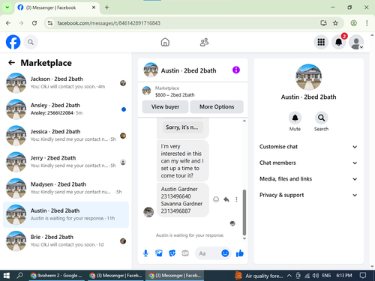Click the More Options button
The width and height of the screenshot is (375, 281).
click(217, 107)
